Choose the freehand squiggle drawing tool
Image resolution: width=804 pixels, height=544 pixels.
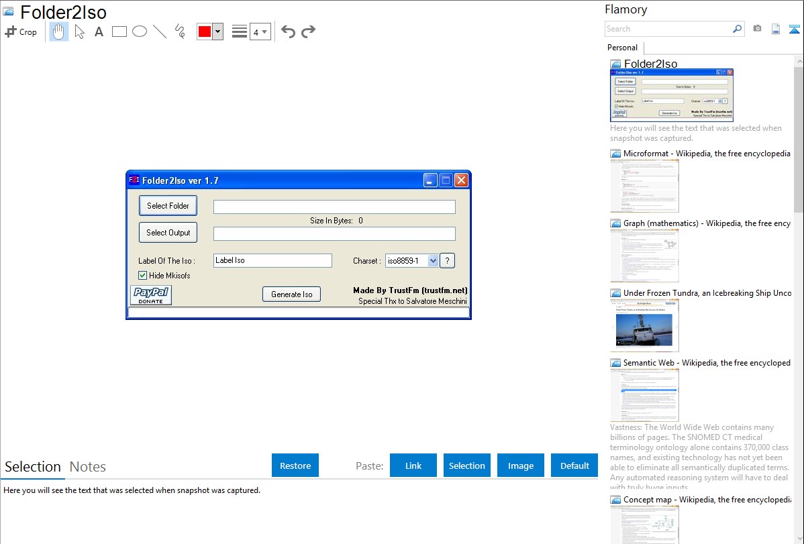coord(180,32)
